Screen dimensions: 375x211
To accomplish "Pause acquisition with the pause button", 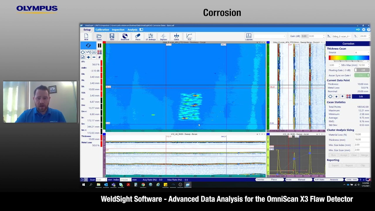I will coord(99,45).
